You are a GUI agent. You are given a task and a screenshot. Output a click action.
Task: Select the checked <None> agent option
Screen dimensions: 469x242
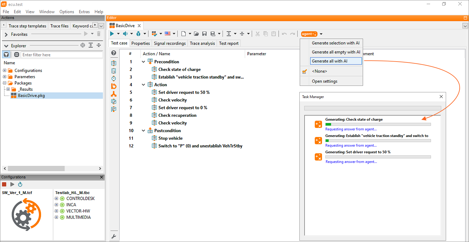click(x=319, y=71)
